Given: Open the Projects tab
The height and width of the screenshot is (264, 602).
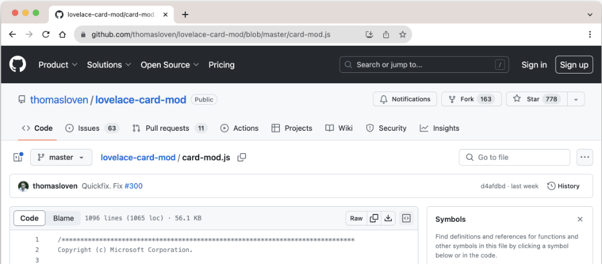Looking at the screenshot, I should (292, 128).
